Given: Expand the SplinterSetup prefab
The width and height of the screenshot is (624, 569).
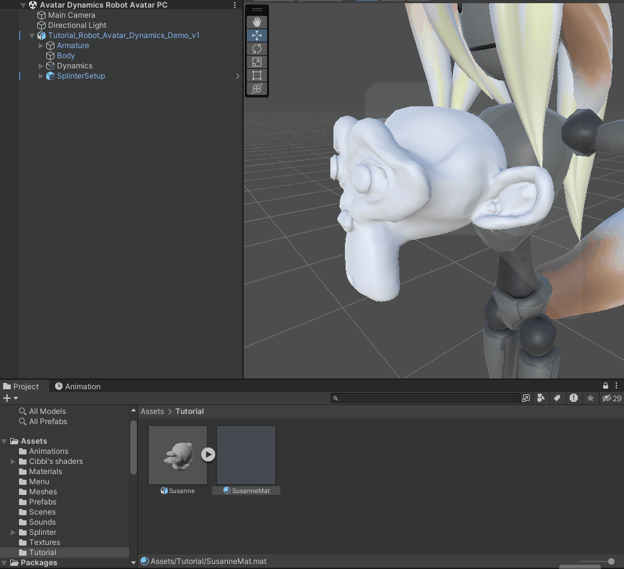Looking at the screenshot, I should (x=41, y=76).
